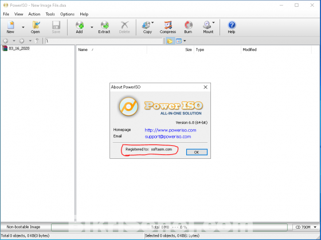Click the PowerISO disc logo in the About dialog
The height and width of the screenshot is (240, 321).
(x=128, y=106)
